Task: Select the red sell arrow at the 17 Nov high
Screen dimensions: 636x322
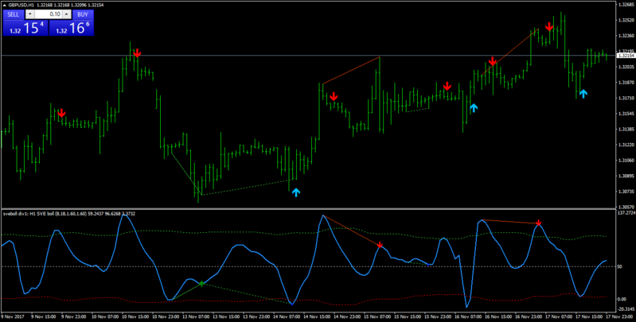Action: 549,27
